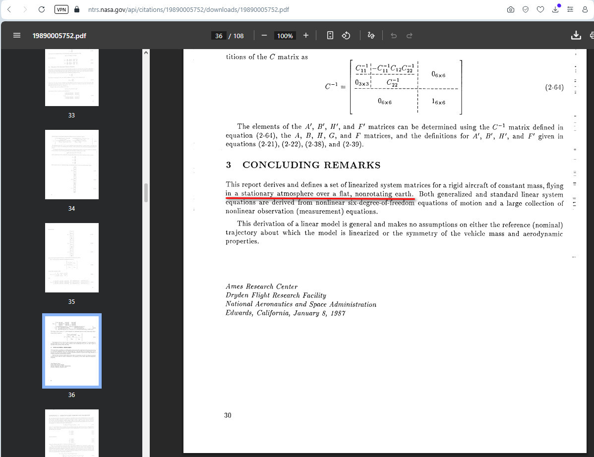Image resolution: width=594 pixels, height=457 pixels.
Task: Zoom in with the plus button
Action: [x=306, y=36]
